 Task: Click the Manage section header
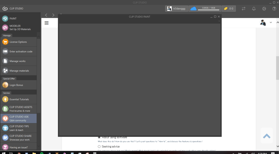click(7, 35)
